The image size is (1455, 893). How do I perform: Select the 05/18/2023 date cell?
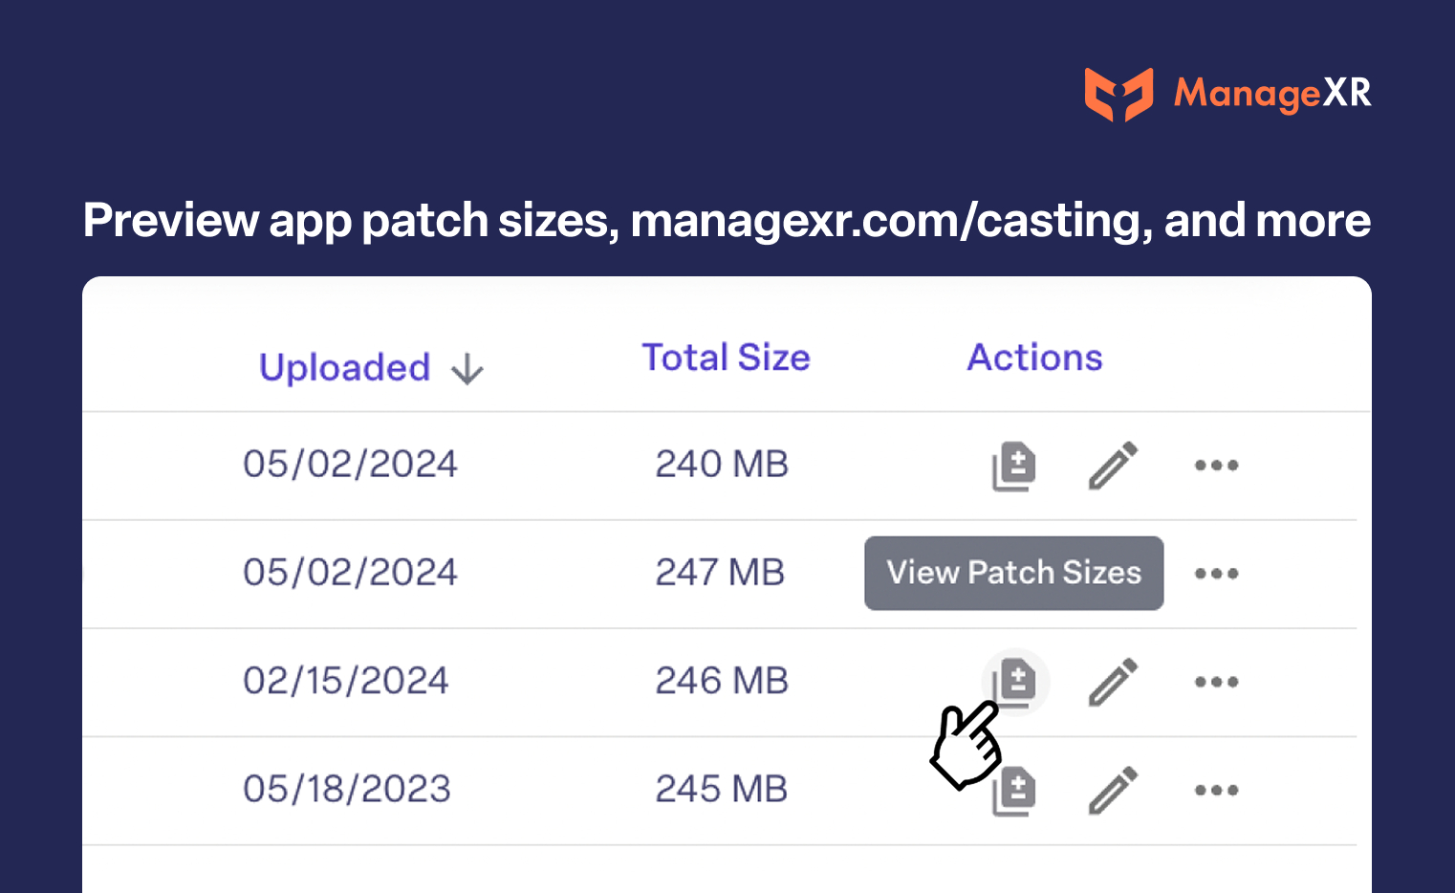point(346,789)
